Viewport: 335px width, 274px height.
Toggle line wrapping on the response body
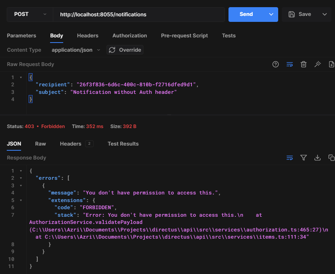[290, 158]
